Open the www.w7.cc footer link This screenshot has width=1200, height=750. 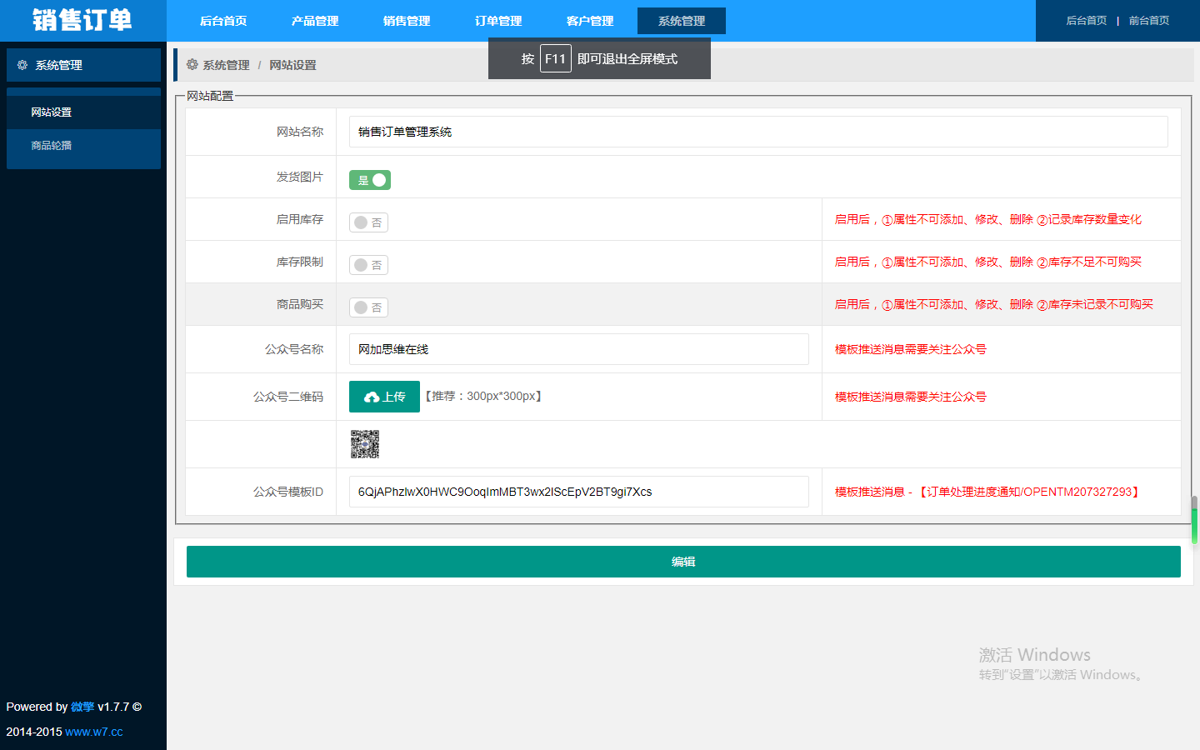coord(93,732)
